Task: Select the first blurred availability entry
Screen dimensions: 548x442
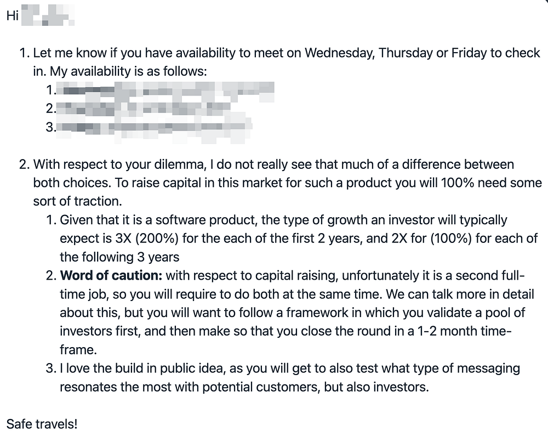Action: point(167,90)
